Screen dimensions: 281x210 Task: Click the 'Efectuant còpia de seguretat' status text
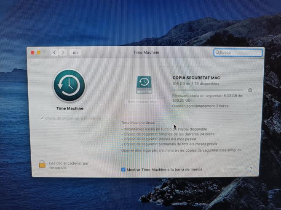click(207, 98)
